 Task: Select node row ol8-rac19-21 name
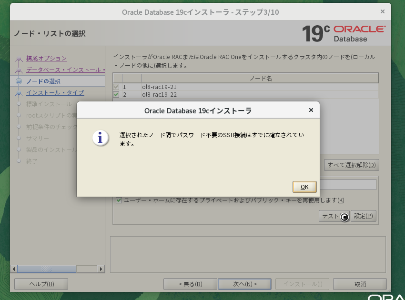tap(159, 87)
